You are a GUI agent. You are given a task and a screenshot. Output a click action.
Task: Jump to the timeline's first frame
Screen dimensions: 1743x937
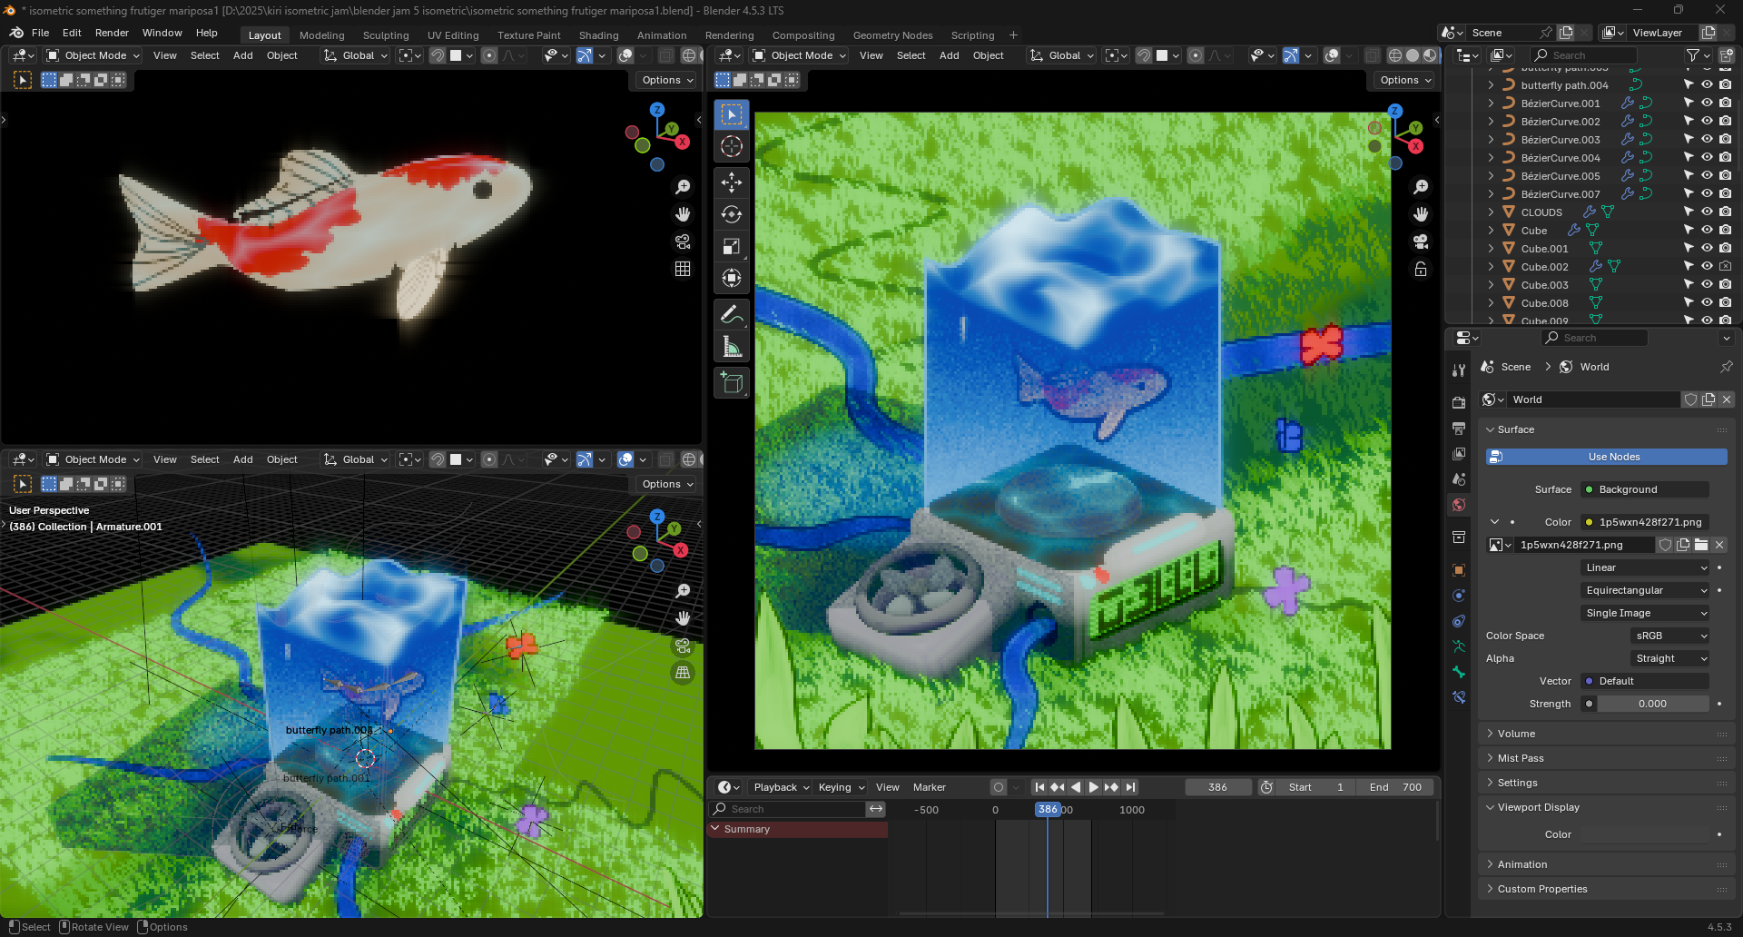1039,787
